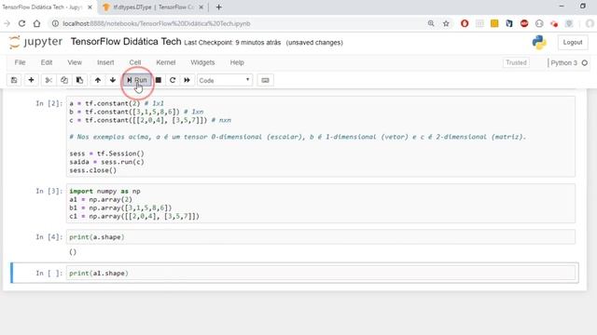Open command palette keyboard icon
The width and height of the screenshot is (597, 335).
pyautogui.click(x=265, y=80)
